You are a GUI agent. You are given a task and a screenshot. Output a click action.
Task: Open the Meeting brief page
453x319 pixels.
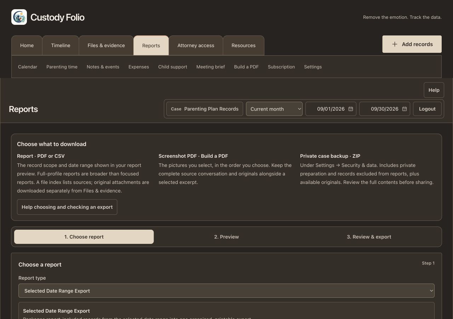[211, 67]
